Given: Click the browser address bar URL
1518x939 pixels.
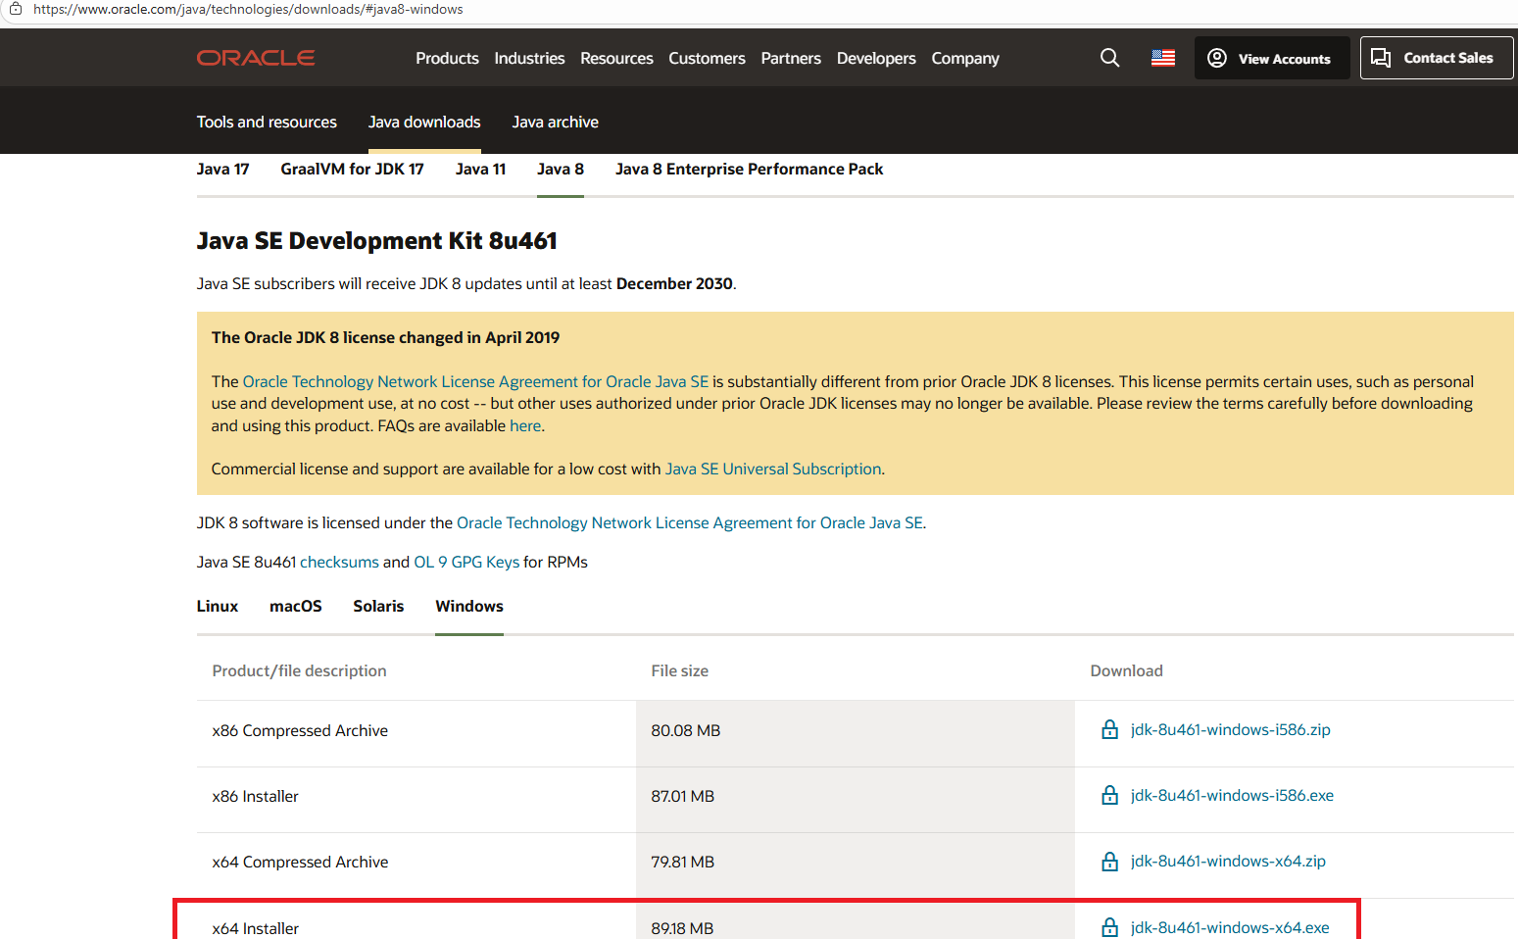Looking at the screenshot, I should [x=248, y=9].
